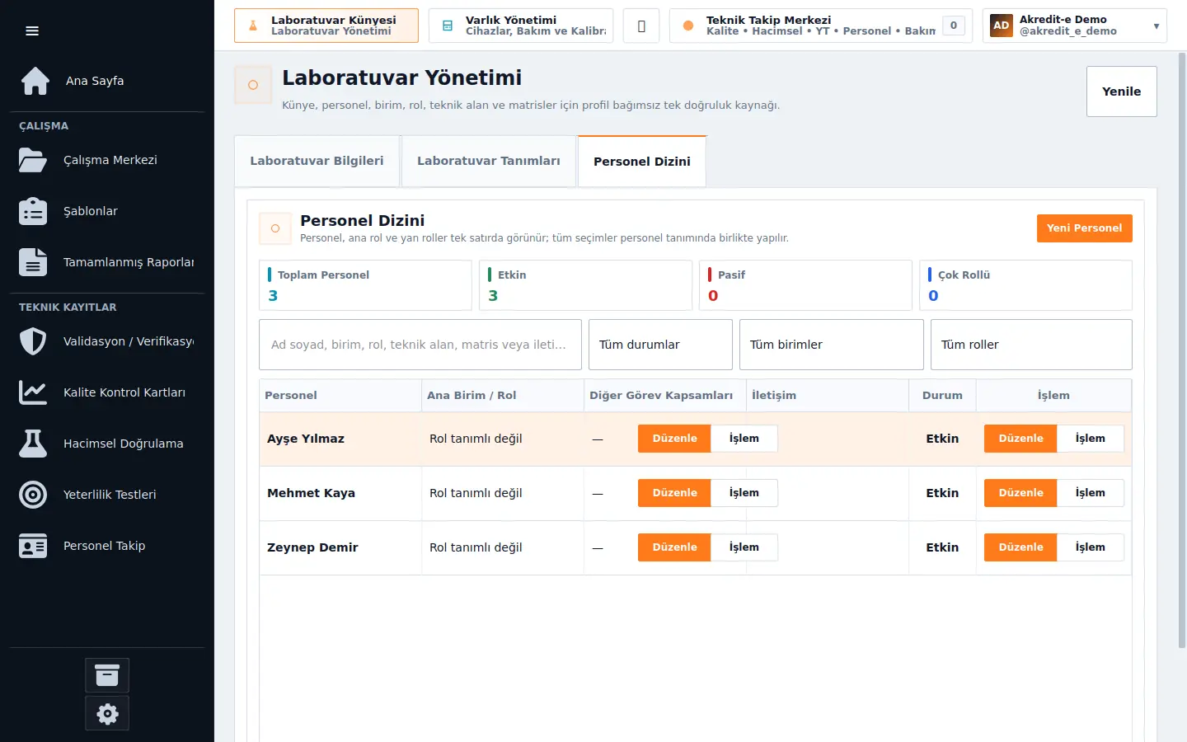The height and width of the screenshot is (742, 1187).
Task: Click Teknik Takip Merkezi badge counter
Action: point(954,26)
